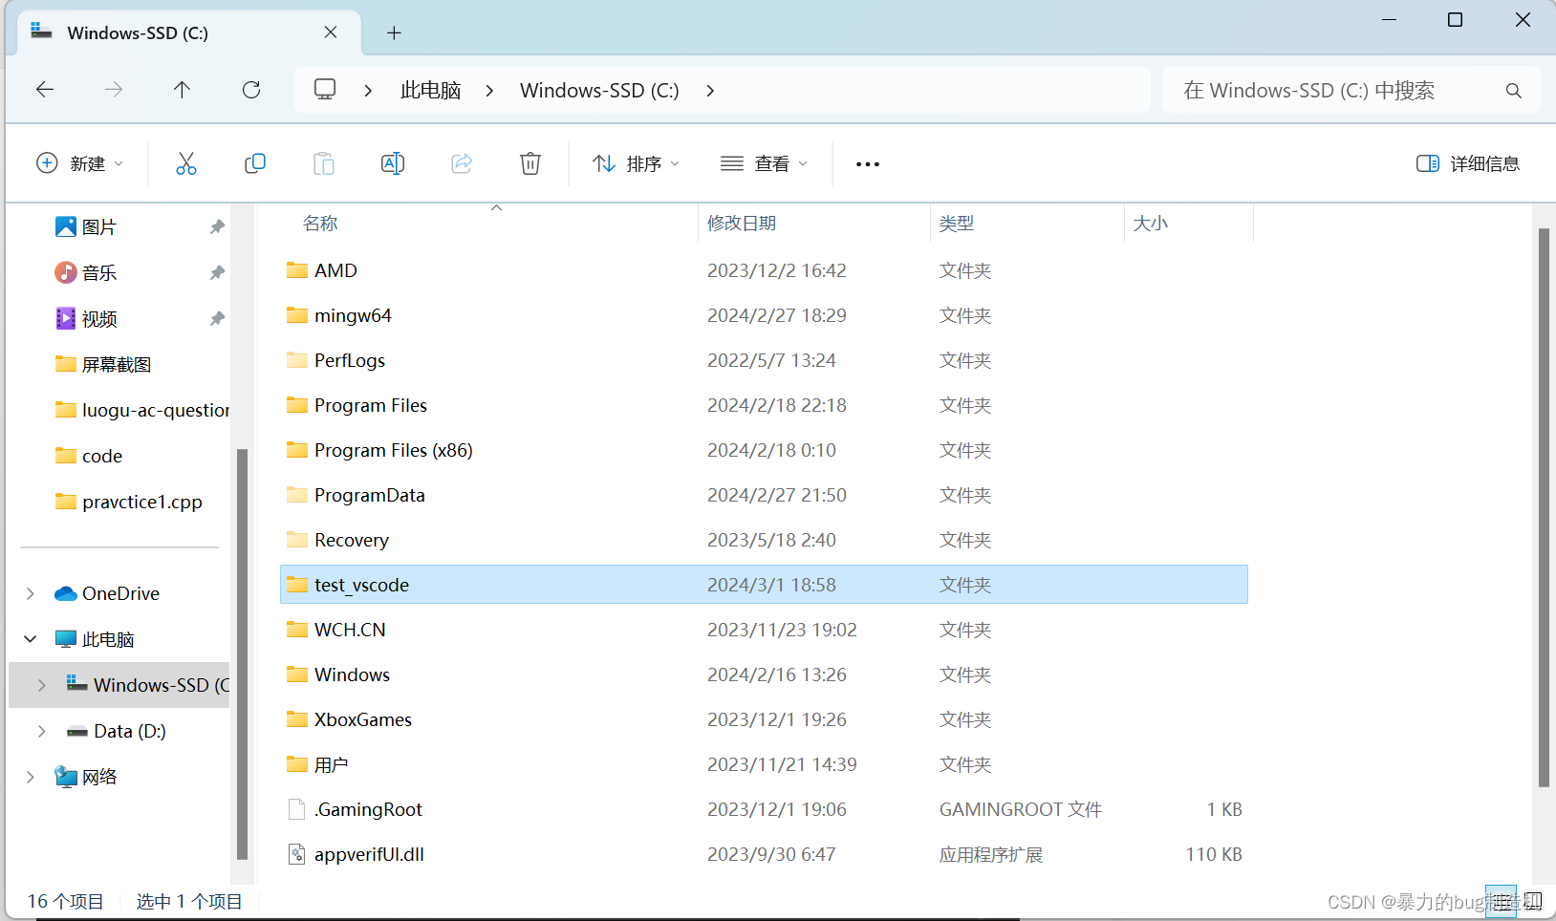Expand the OneDrive tree node
1556x921 pixels.
(x=31, y=593)
